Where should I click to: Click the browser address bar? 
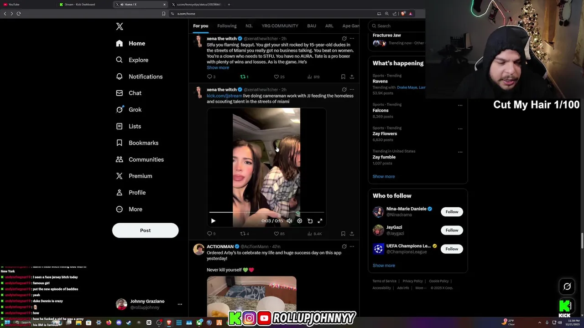pyautogui.click(x=274, y=14)
